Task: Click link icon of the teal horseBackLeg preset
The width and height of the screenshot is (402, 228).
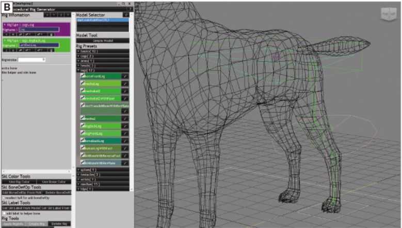Action: tap(83, 141)
